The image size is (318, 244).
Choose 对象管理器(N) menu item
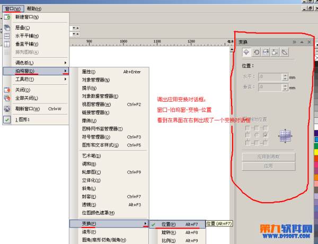click(110, 80)
